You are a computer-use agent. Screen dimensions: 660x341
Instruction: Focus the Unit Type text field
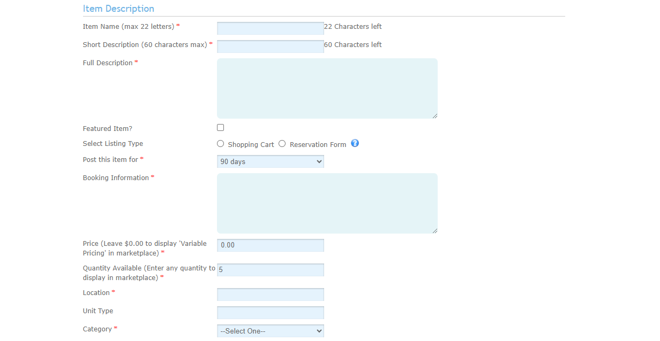coord(270,312)
